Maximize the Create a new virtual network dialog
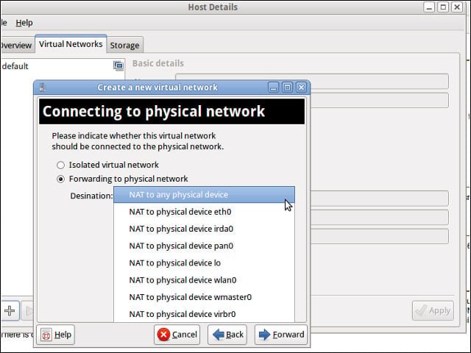Screen dimensions: 471x353 pos(287,88)
